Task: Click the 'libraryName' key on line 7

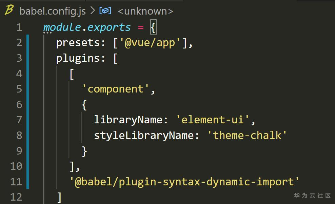Action: pos(129,120)
